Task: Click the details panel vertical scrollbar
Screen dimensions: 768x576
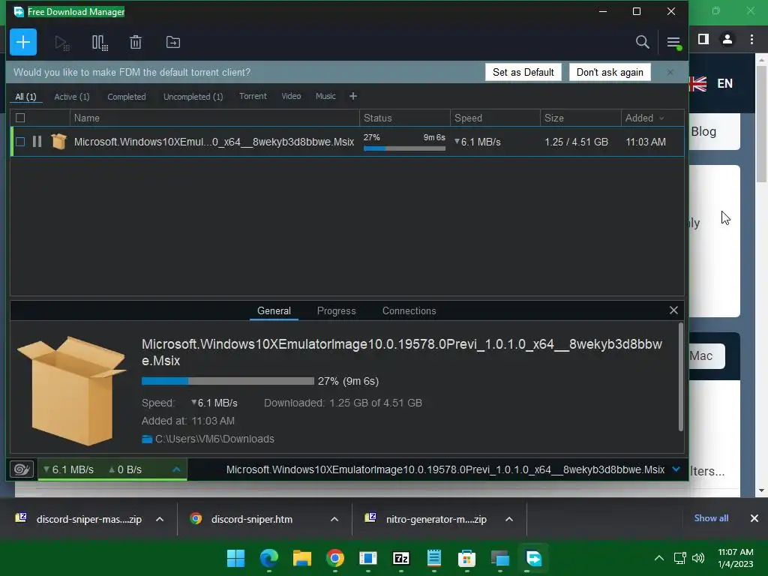Action: coord(680,376)
